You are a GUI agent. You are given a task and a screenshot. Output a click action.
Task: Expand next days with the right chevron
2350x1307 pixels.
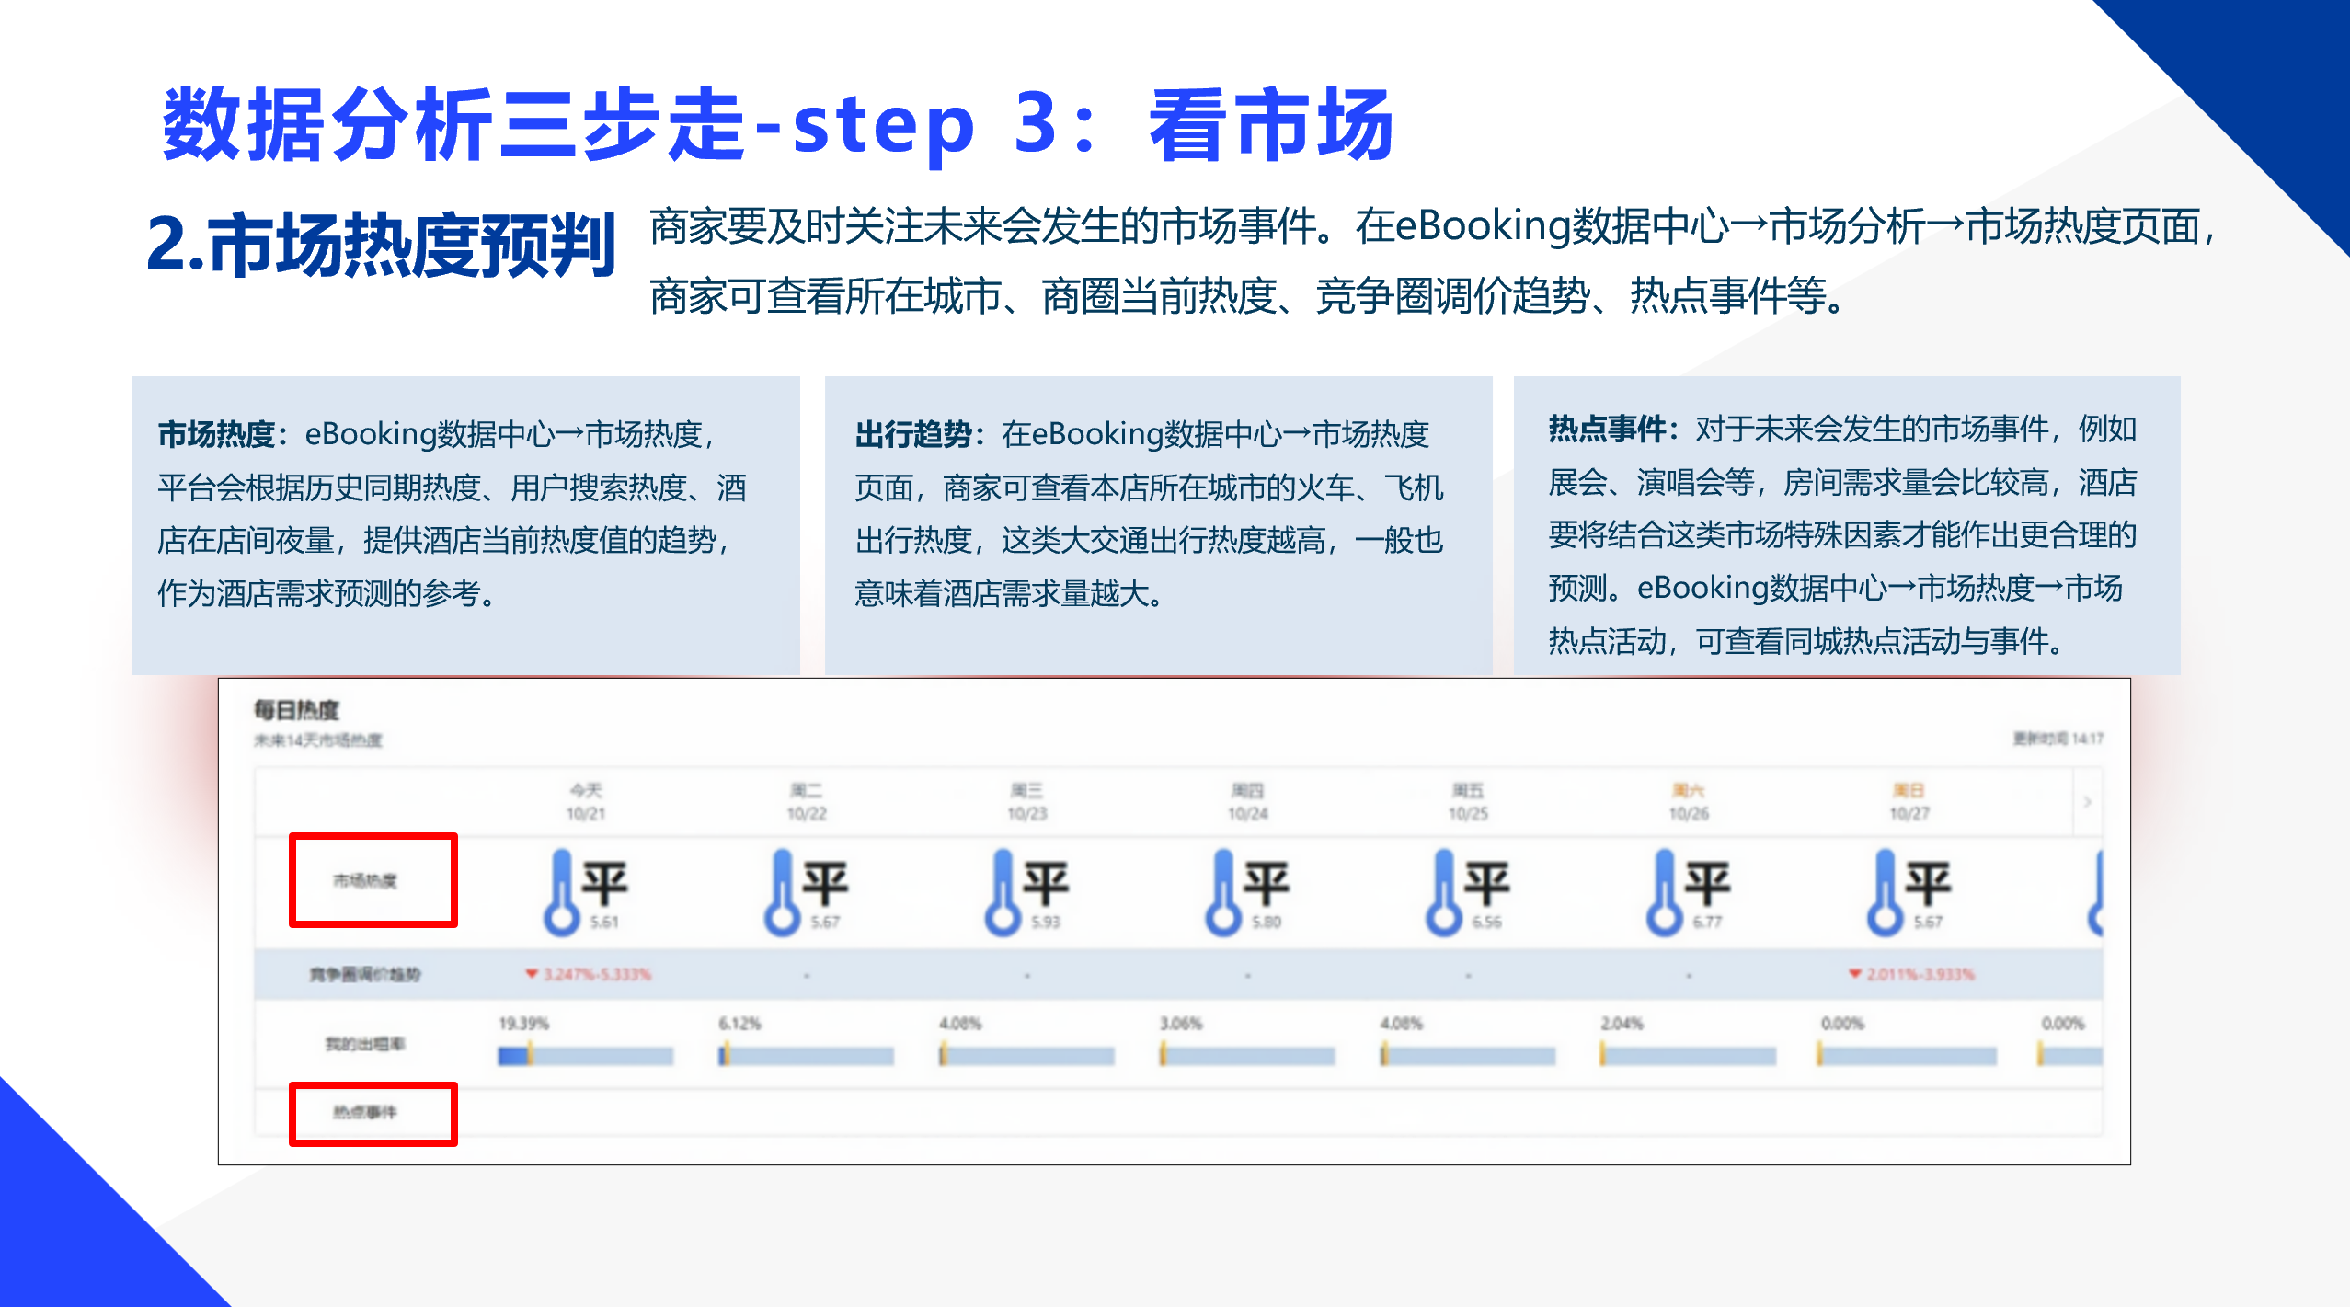(2087, 802)
